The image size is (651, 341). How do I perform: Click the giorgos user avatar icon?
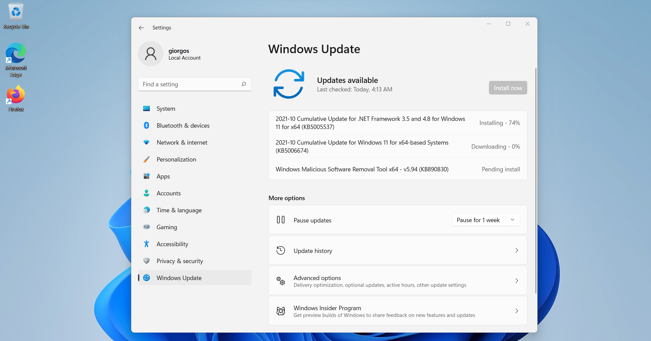(151, 54)
